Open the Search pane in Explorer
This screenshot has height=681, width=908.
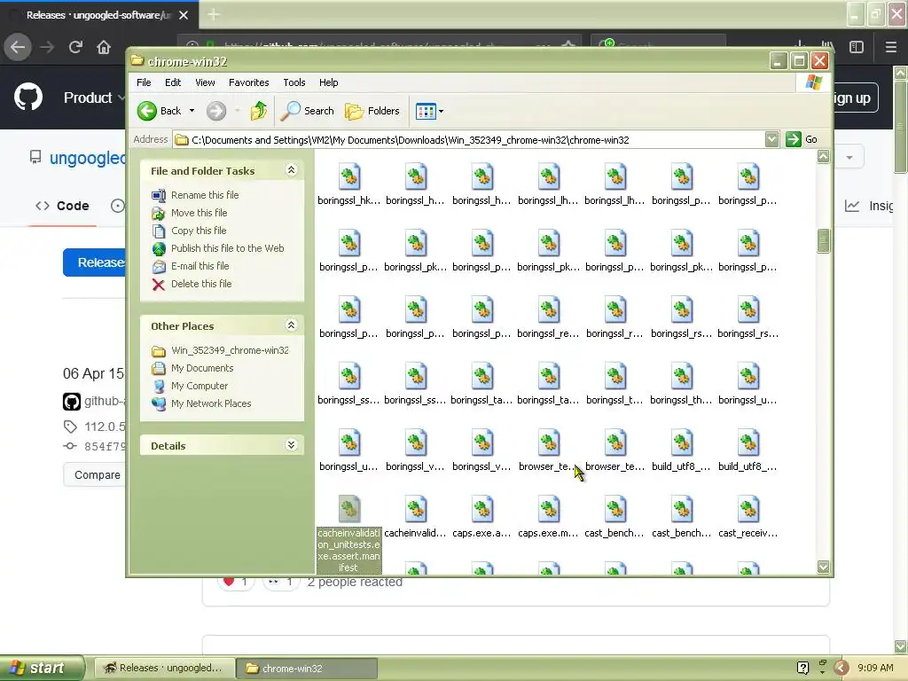(x=307, y=111)
